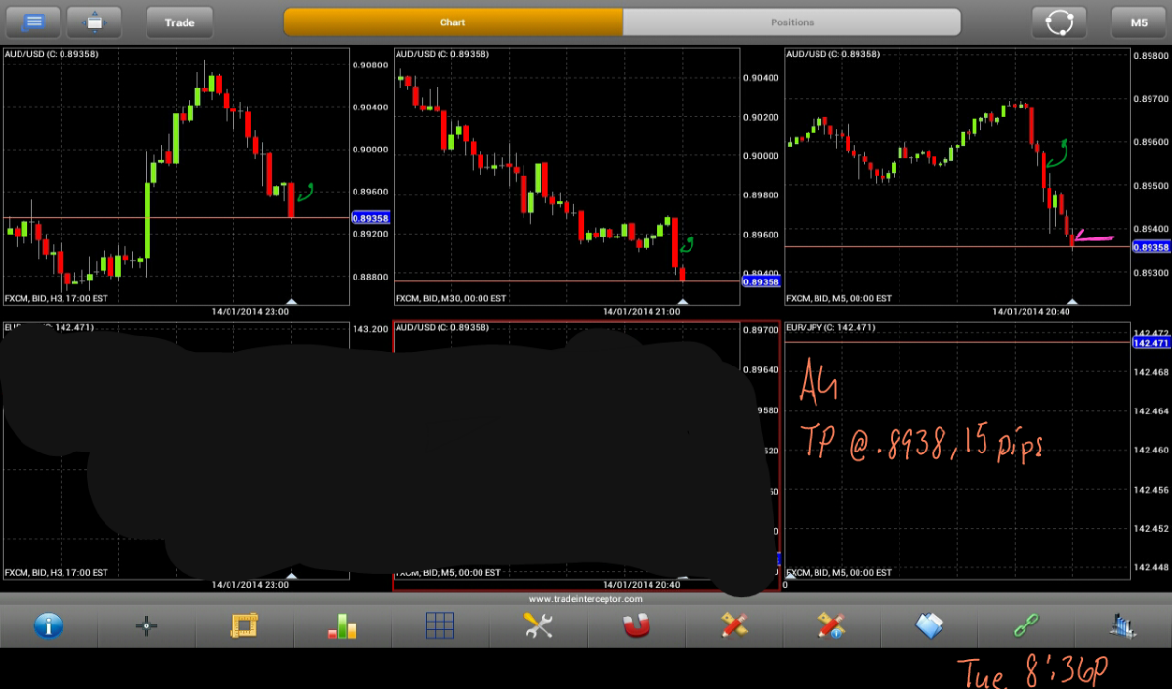Open the wrench and screwdriver settings
The width and height of the screenshot is (1172, 689).
point(538,625)
